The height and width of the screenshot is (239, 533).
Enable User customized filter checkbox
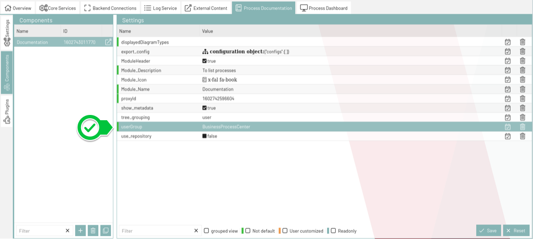285,230
